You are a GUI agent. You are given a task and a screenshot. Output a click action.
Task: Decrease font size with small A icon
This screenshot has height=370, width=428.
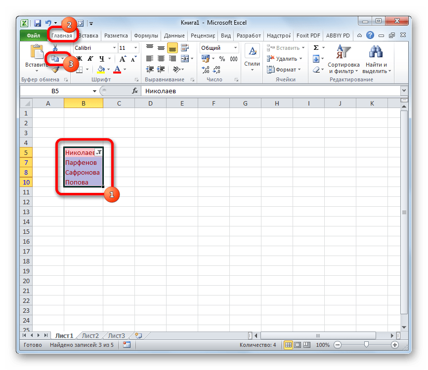tap(133, 59)
